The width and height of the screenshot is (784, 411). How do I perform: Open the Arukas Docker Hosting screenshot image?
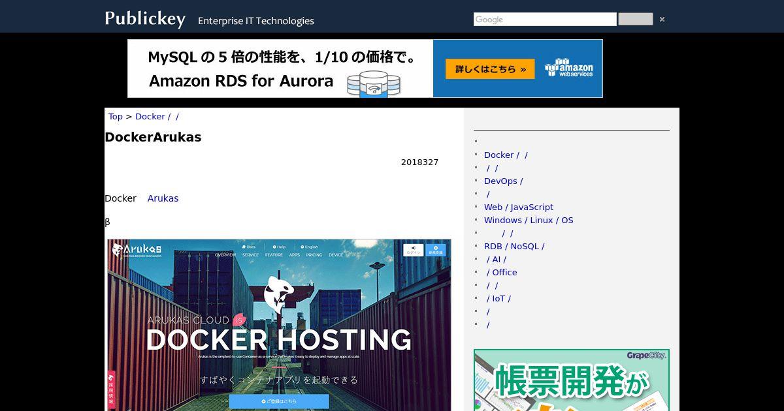279,325
